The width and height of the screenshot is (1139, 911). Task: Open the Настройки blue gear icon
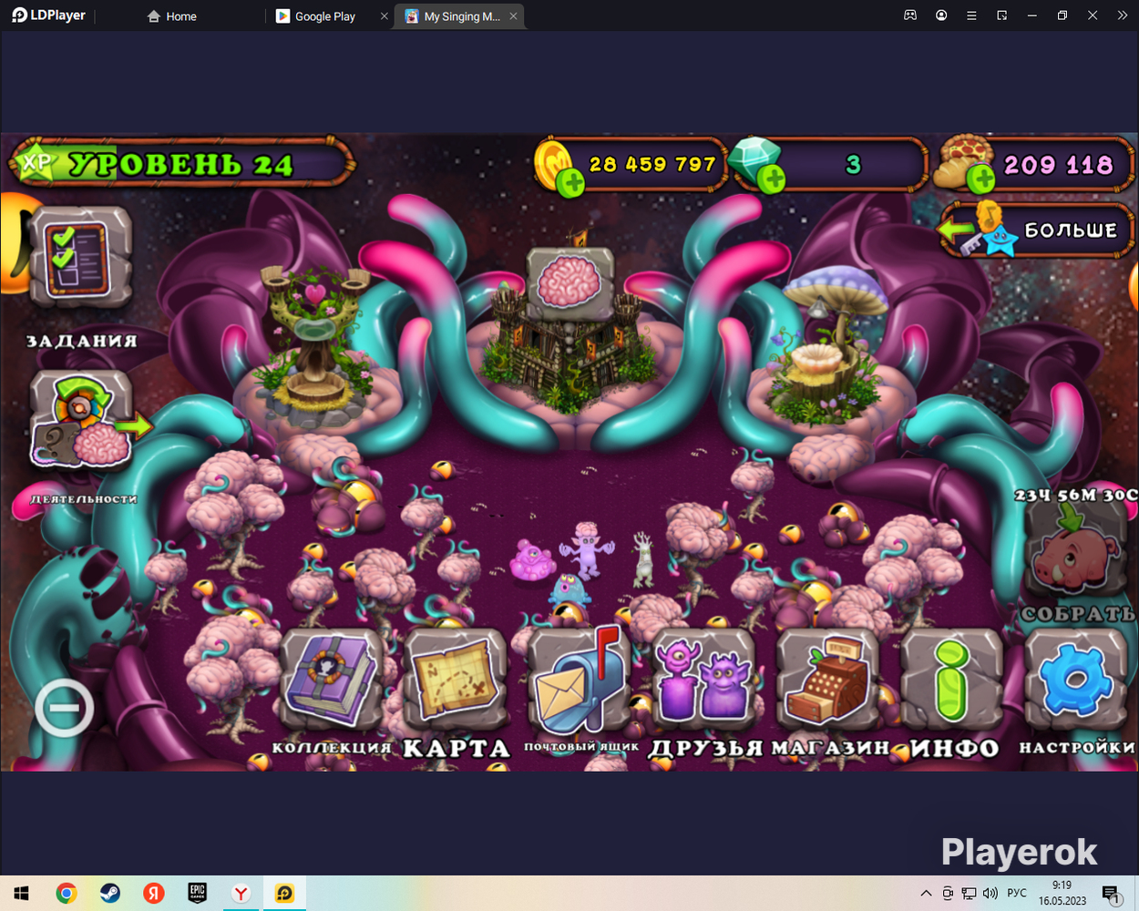(x=1075, y=680)
